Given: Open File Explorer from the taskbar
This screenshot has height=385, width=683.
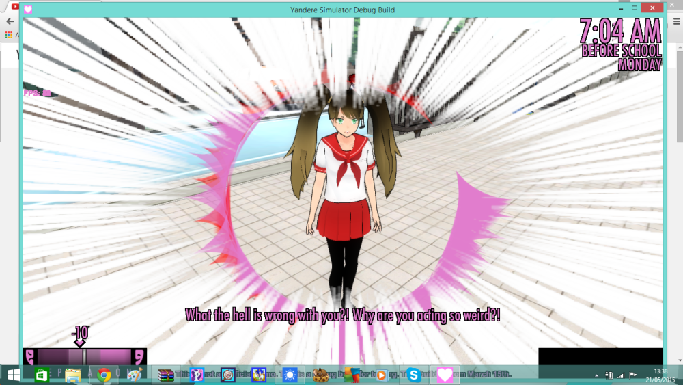Looking at the screenshot, I should [73, 375].
